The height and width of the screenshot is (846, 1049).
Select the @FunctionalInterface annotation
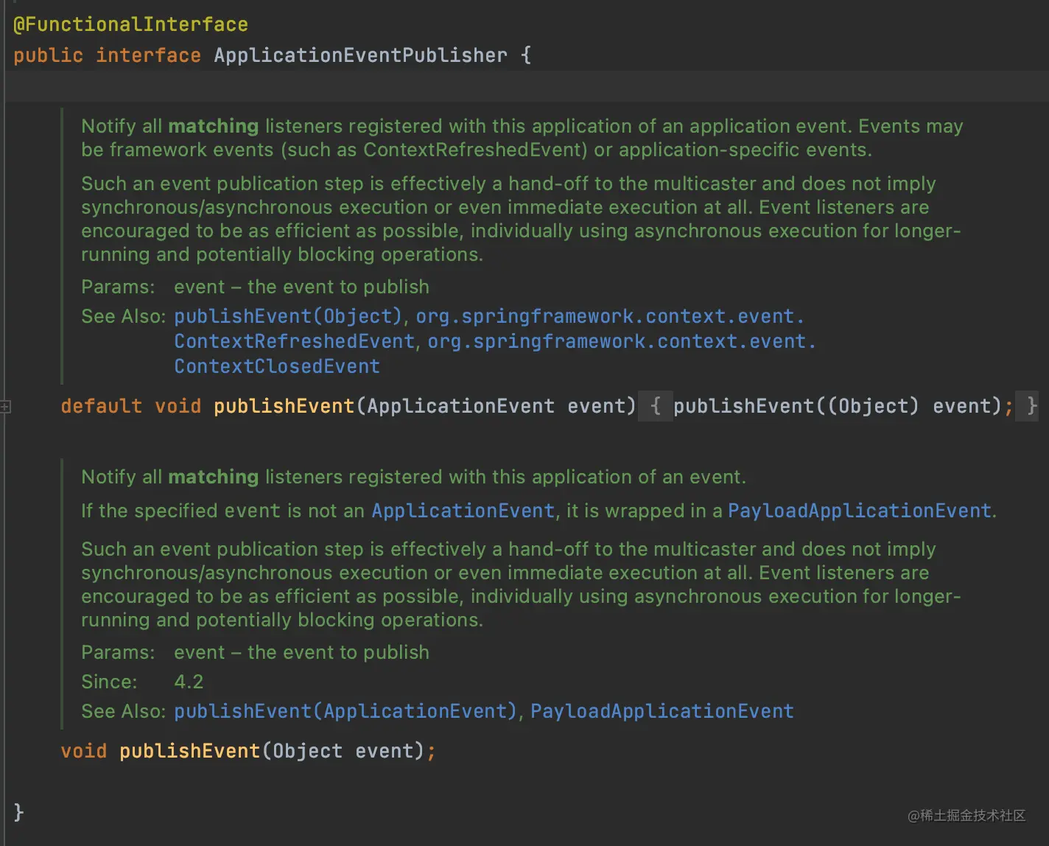tap(130, 24)
